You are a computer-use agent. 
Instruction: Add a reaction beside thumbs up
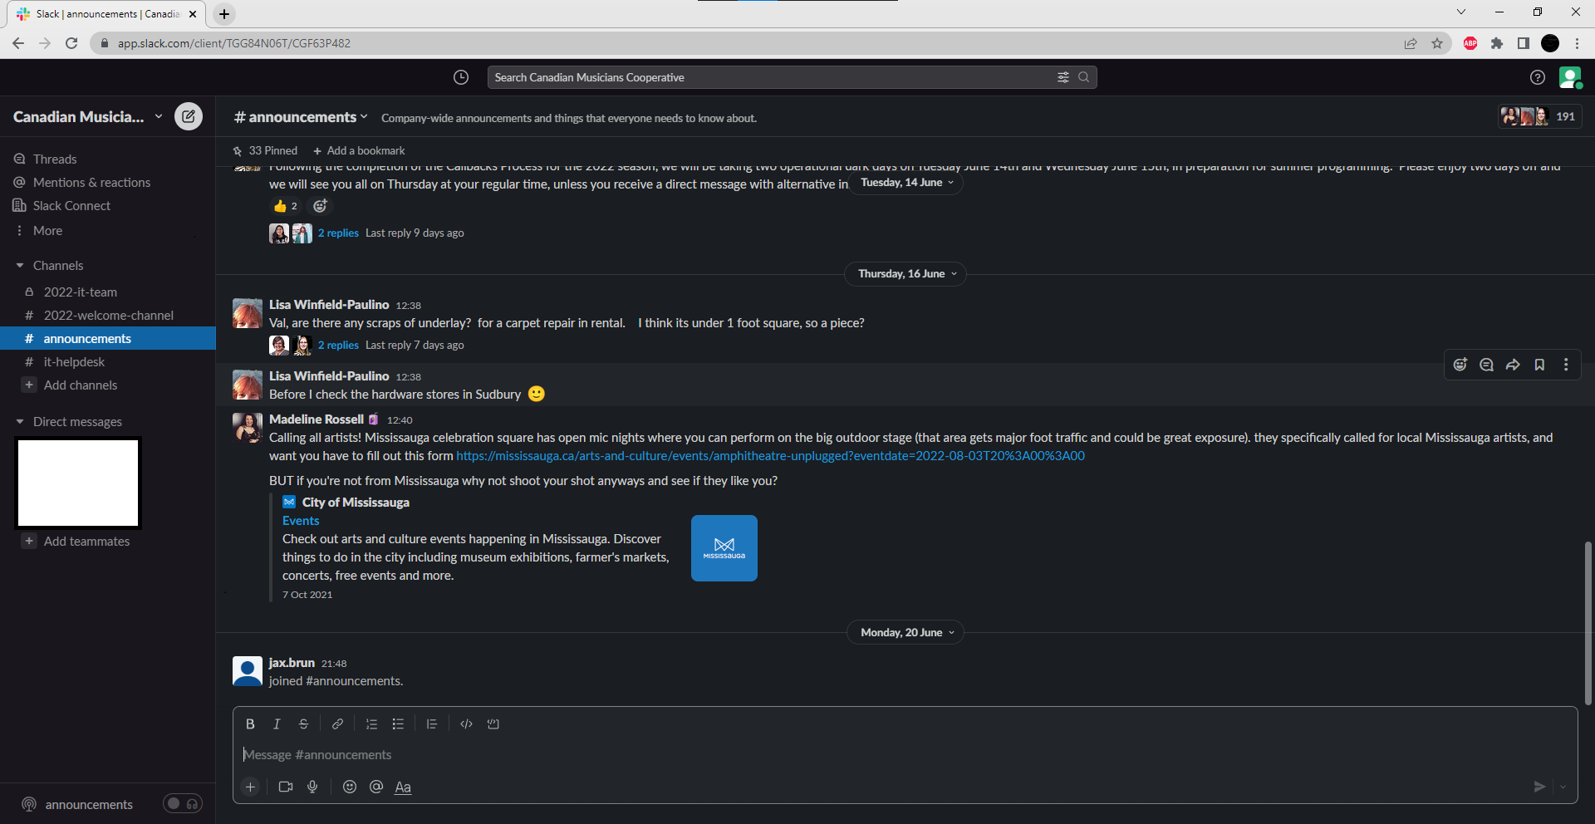(x=320, y=206)
